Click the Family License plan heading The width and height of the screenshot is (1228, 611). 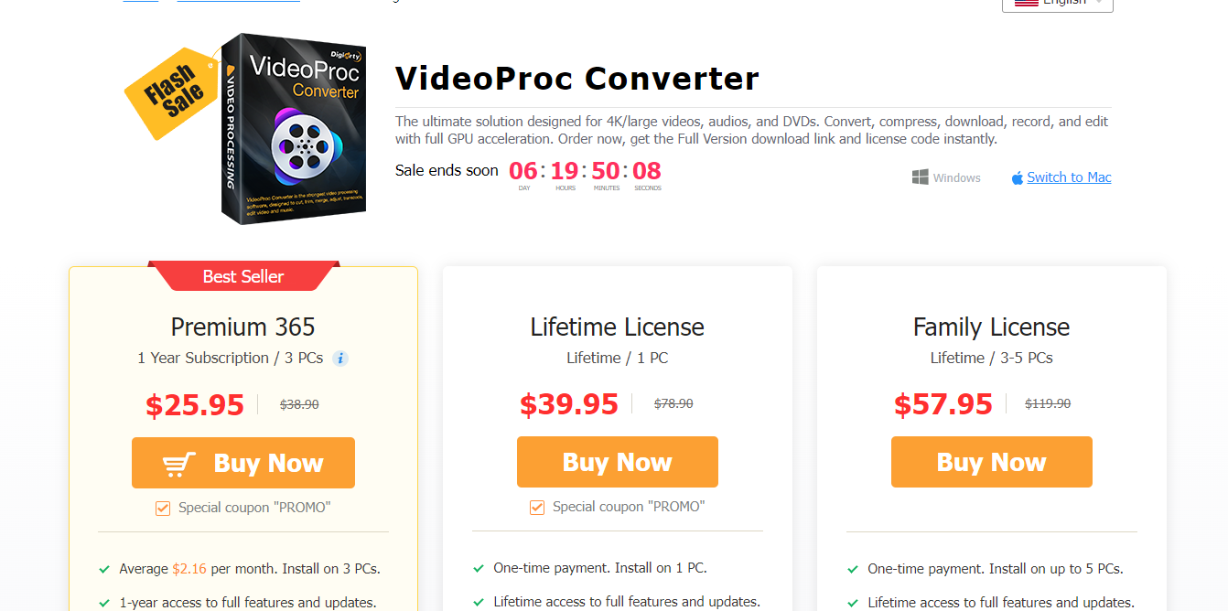point(991,327)
